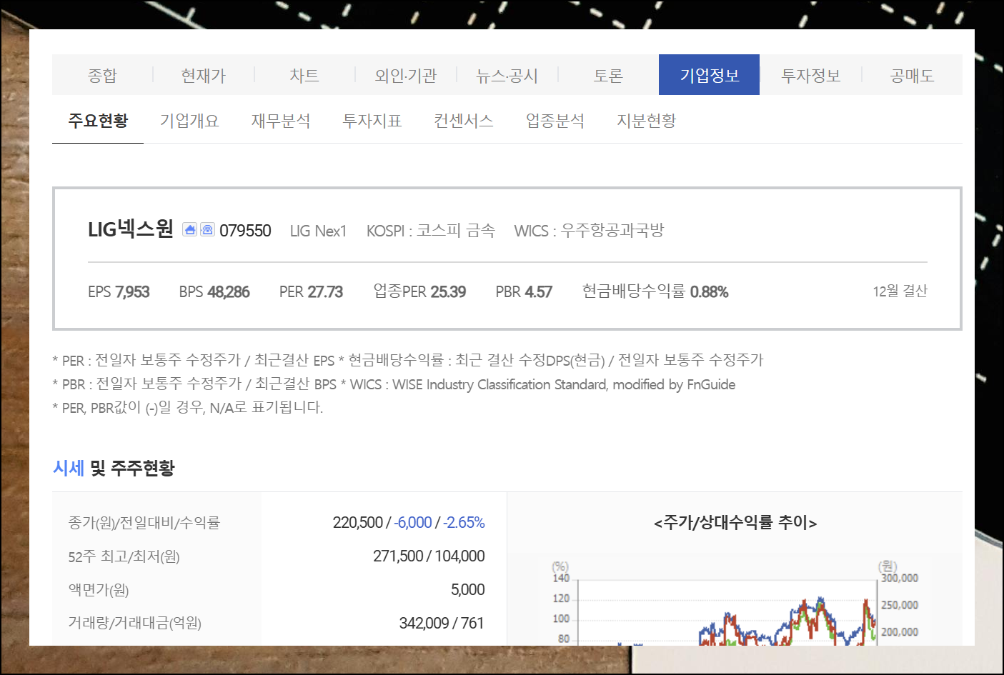Select the 외인·기관 tab
1004x675 pixels.
click(x=406, y=75)
